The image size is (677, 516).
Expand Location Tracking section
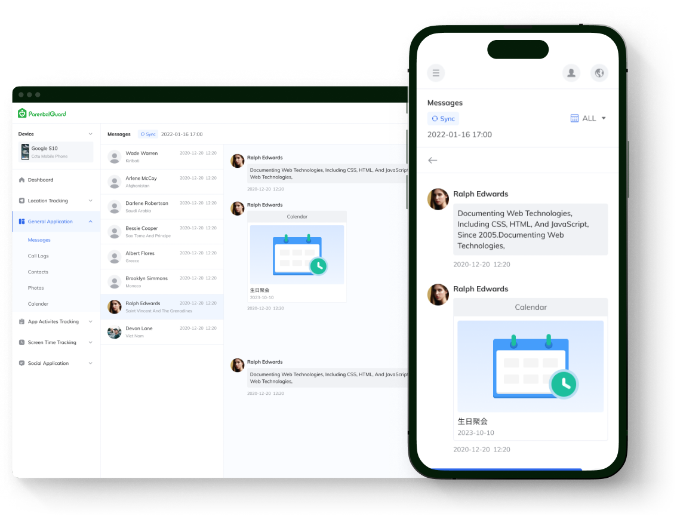point(91,201)
